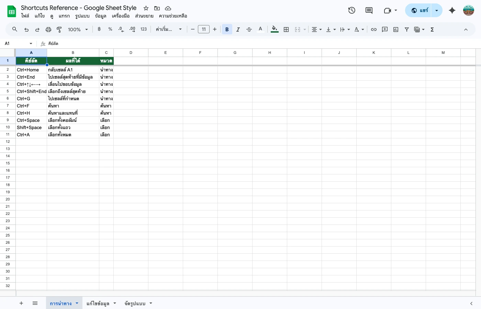Star the spreadsheet title
This screenshot has width=481, height=309.
click(x=146, y=8)
